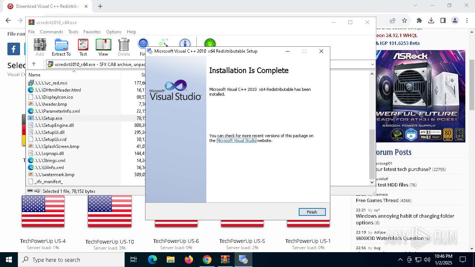Click the Add toolbar icon in WinRAR

point(40,47)
